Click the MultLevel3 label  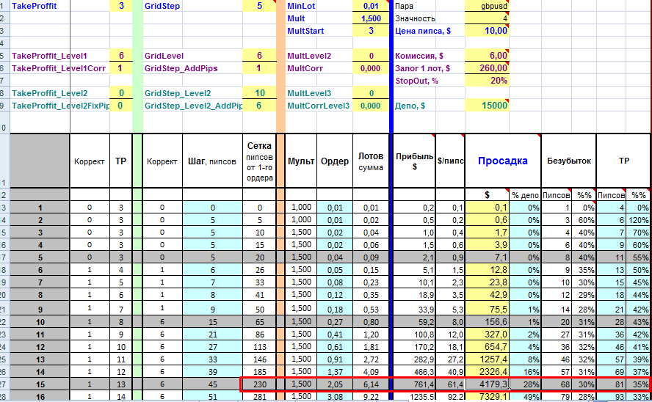click(x=309, y=93)
